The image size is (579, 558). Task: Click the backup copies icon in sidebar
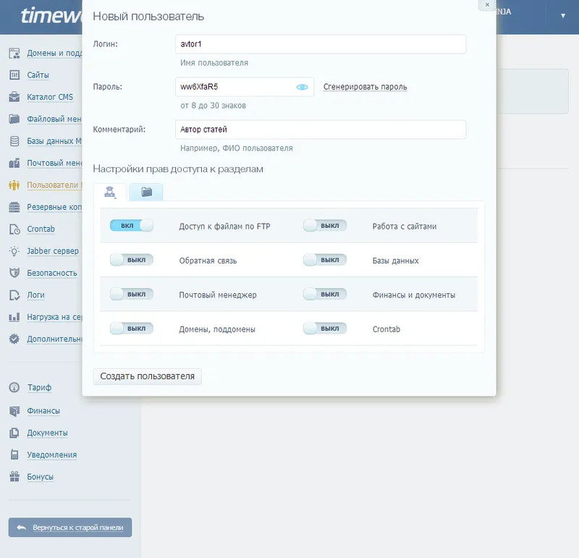tap(14, 207)
